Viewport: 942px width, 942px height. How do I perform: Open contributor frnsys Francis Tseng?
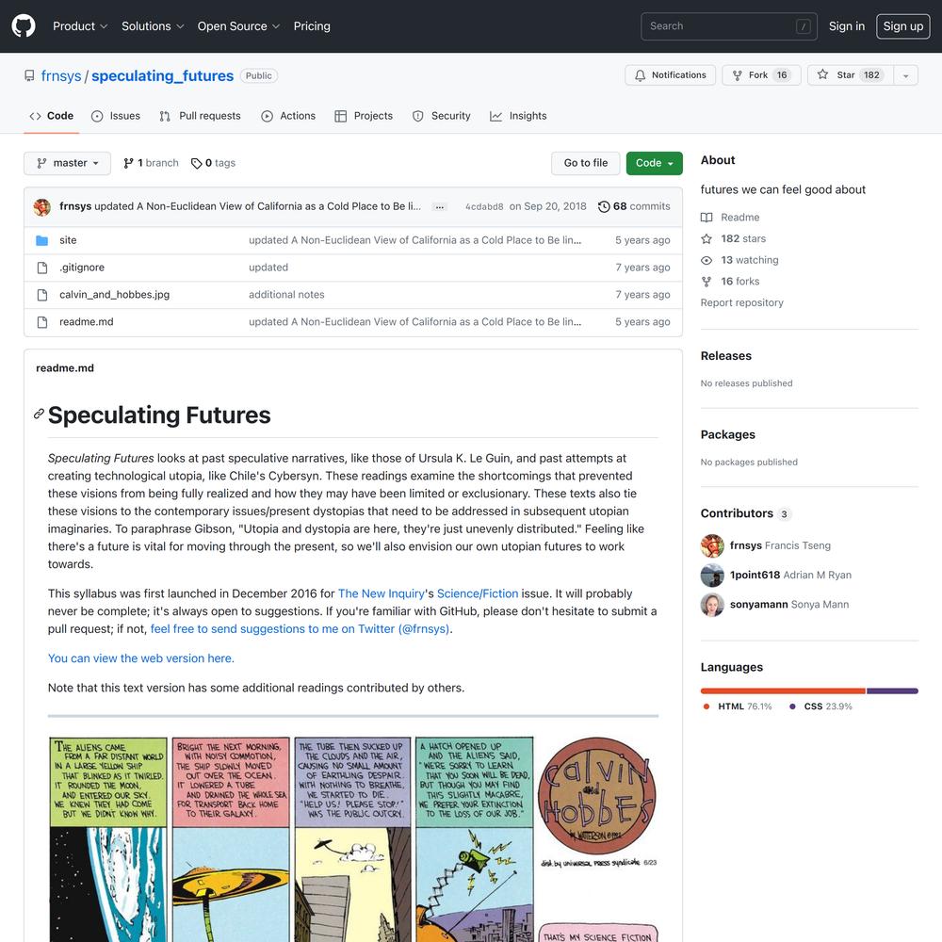pos(765,545)
